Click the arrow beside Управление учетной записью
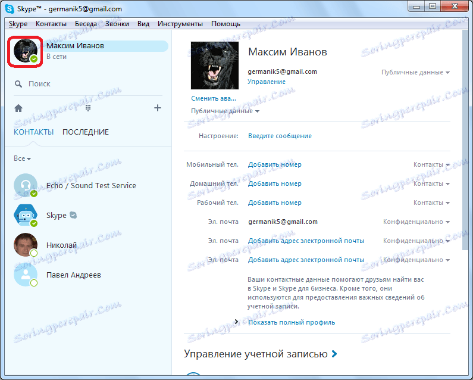Image resolution: width=473 pixels, height=380 pixels. pyautogui.click(x=334, y=354)
